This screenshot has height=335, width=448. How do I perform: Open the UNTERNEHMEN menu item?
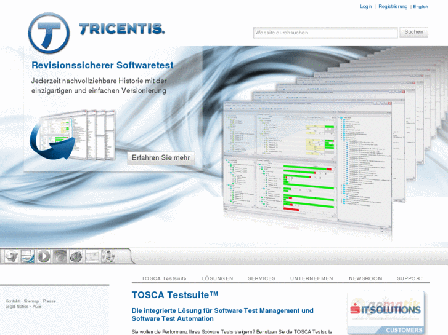click(x=312, y=278)
